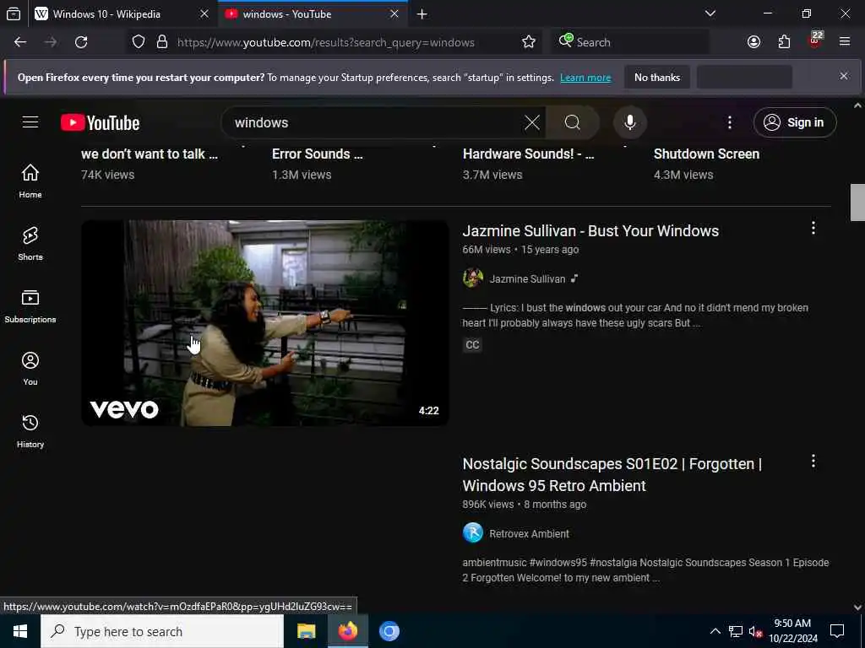Screen dimensions: 865x648
Task: Focus the taskbar Type here to search box
Action: pos(162,631)
